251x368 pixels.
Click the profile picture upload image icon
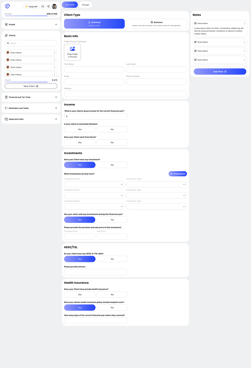(72, 49)
